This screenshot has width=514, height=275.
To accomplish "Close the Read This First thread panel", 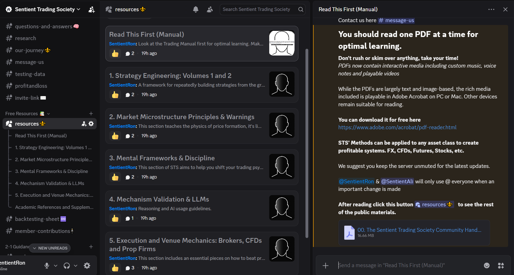I will coord(505,10).
